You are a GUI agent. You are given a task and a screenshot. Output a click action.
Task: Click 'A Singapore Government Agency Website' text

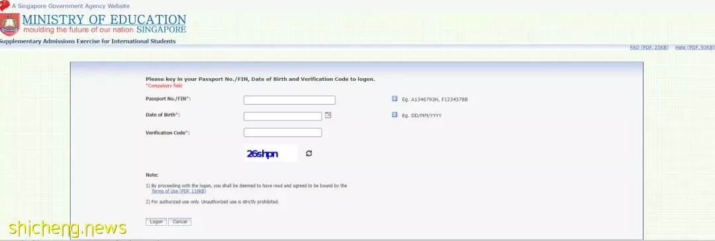tap(71, 6)
